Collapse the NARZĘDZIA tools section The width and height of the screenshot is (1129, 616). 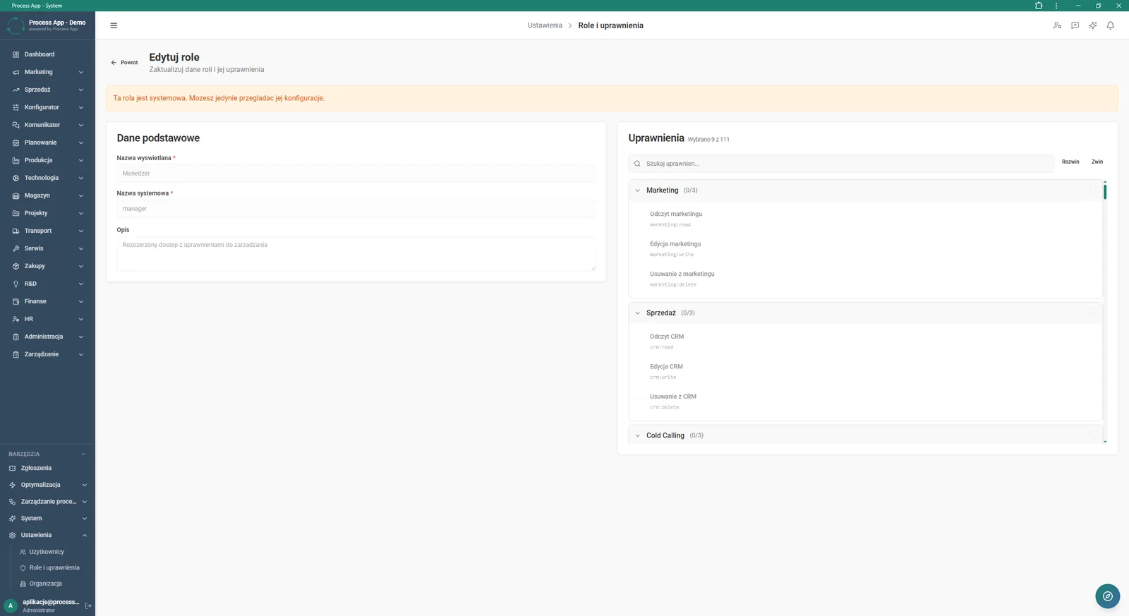click(x=83, y=454)
